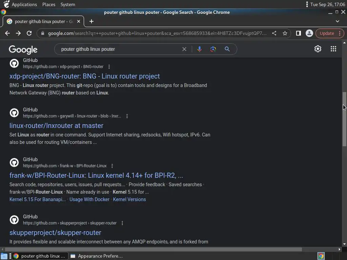Go to Google homepage via logo
The width and height of the screenshot is (347, 260).
click(x=23, y=49)
